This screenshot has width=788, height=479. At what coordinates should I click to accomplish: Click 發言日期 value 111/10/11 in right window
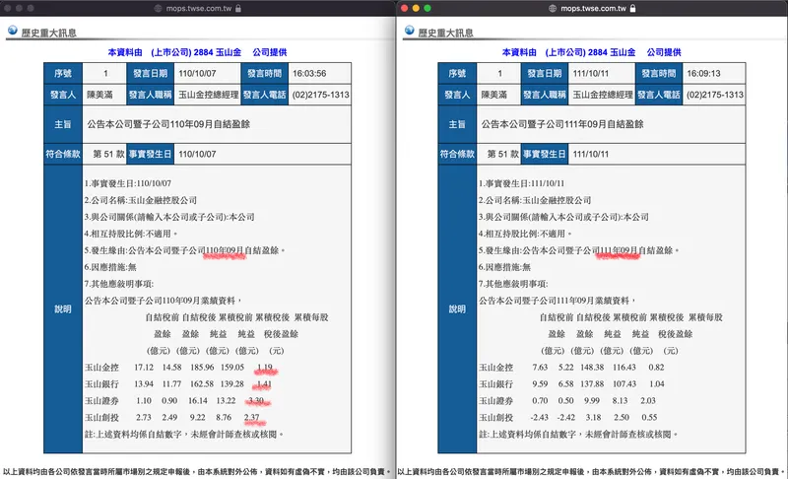coord(591,73)
